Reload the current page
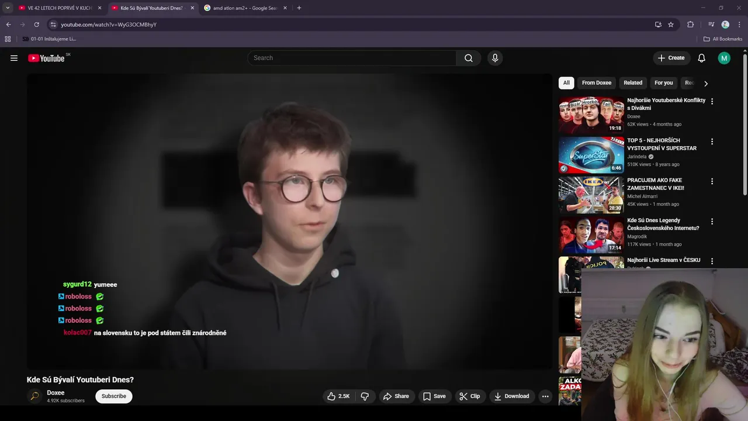Screen dimensions: 748x421 pyautogui.click(x=36, y=25)
